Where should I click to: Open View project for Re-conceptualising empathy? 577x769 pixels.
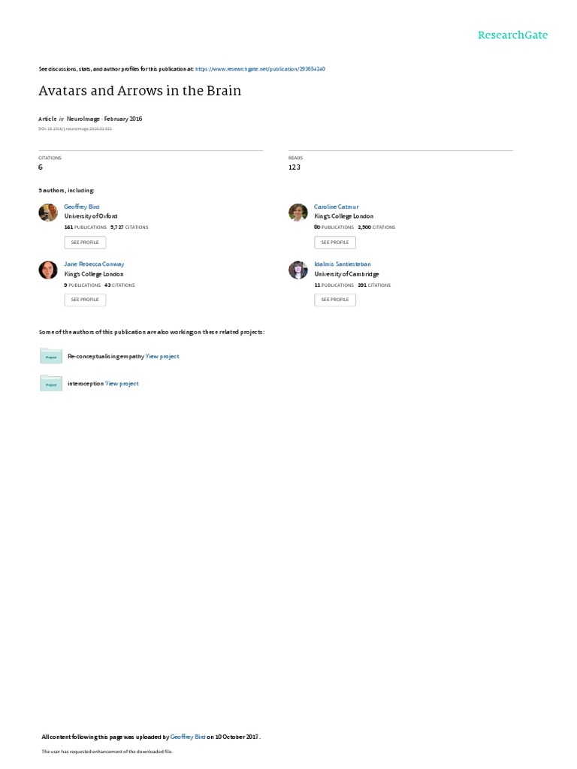coord(162,357)
